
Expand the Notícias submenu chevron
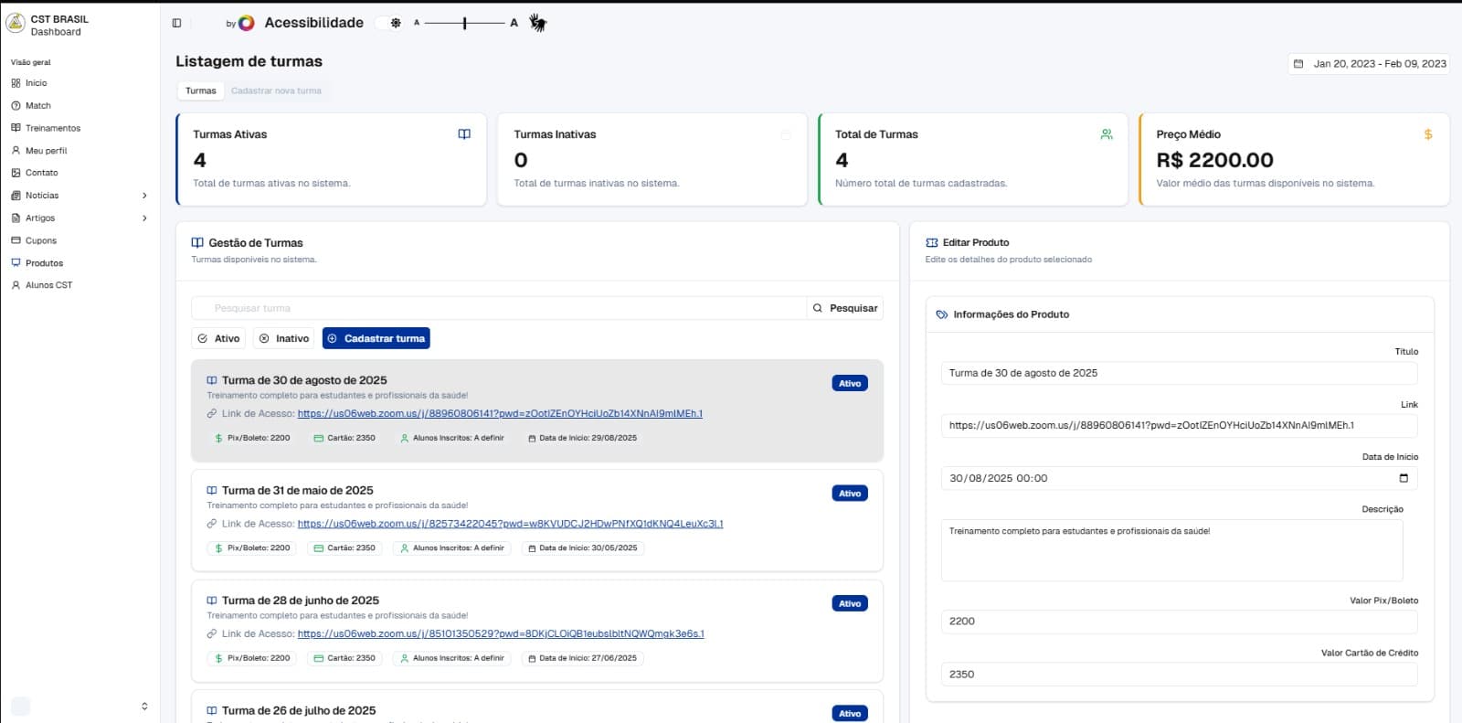[144, 196]
